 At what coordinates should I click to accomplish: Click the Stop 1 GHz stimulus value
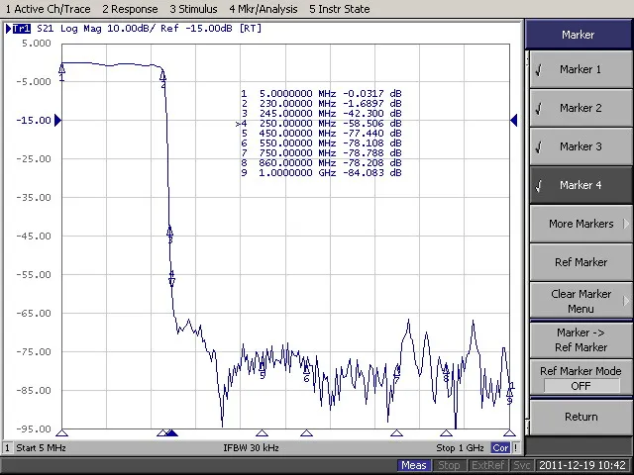click(x=460, y=448)
